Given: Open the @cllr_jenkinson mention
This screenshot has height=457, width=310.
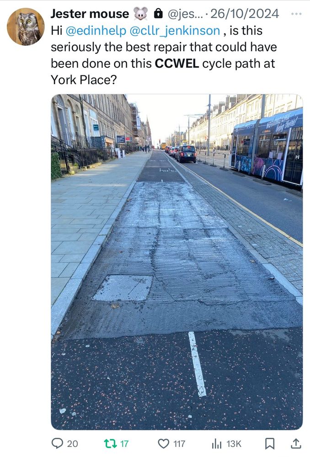Looking at the screenshot, I should pyautogui.click(x=174, y=31).
